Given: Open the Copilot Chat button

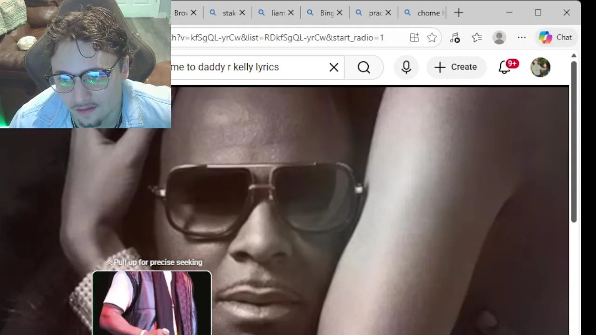Looking at the screenshot, I should pos(555,38).
